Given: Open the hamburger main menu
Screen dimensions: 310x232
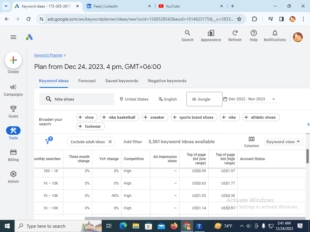Looking at the screenshot, I should (x=13, y=37).
